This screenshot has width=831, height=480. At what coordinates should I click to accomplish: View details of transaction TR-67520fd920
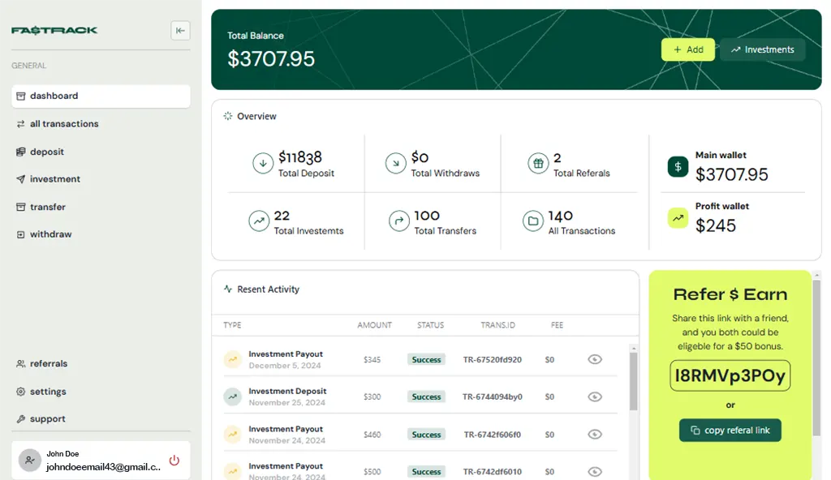595,359
